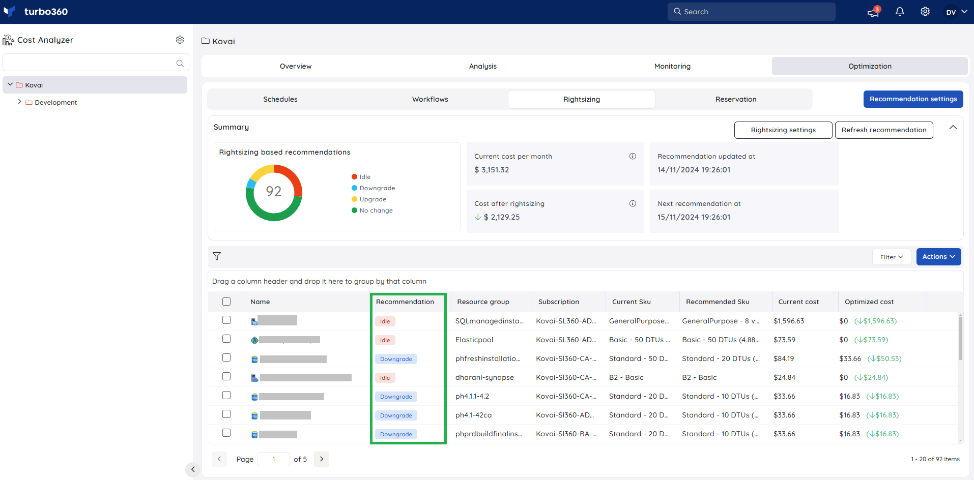
Task: Collapse the Kovai tree node
Action: (x=10, y=84)
